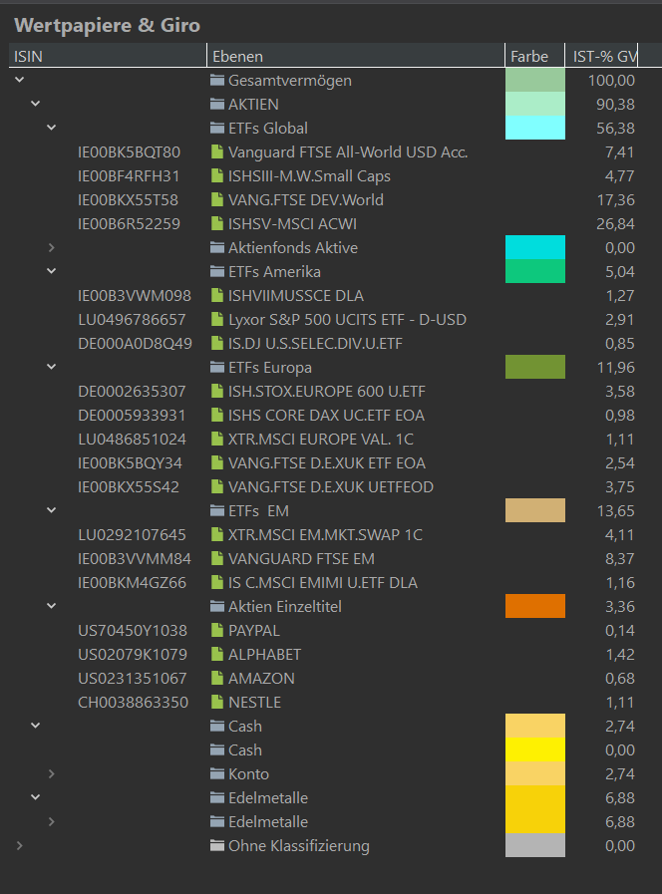Click the ISHSV-MSCI ACWI security icon
Image resolution: width=662 pixels, height=894 pixels.
[x=216, y=223]
